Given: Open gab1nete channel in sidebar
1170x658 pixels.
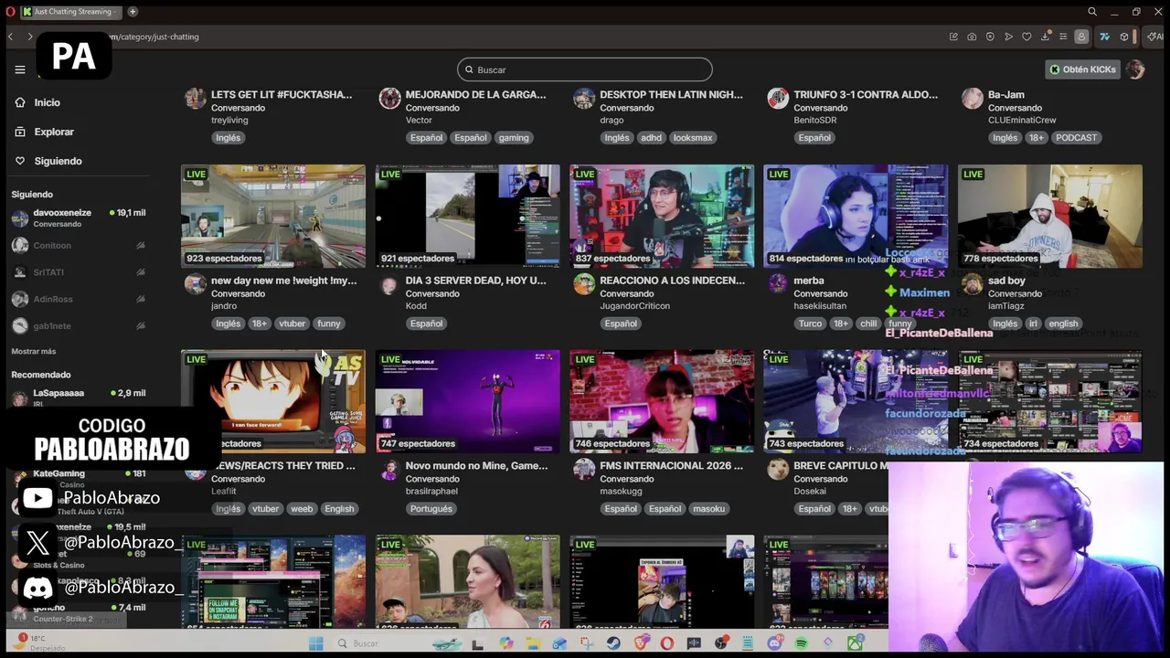Looking at the screenshot, I should click(78, 325).
